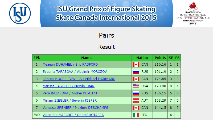Click the Italian flag in Marchei / Hotarek row

pos(136,115)
